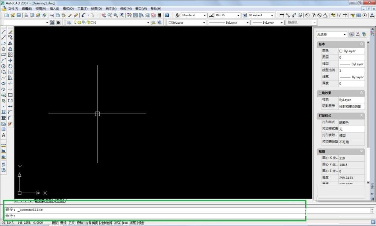The image size is (376, 226).
Task: Click the coordinates readout in status bar
Action: coord(22,223)
